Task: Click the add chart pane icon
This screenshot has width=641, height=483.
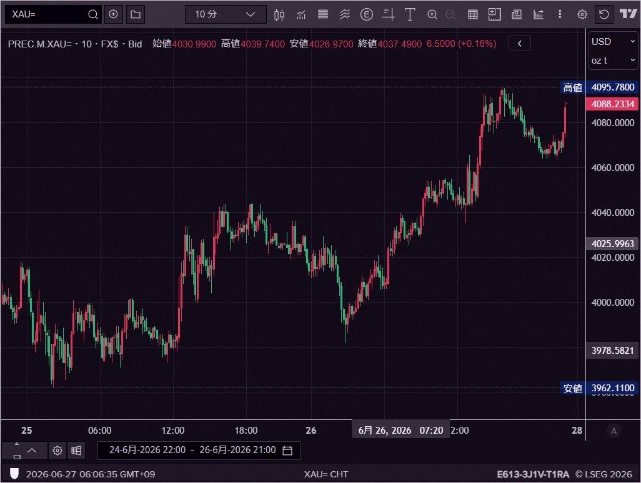Action: point(495,15)
